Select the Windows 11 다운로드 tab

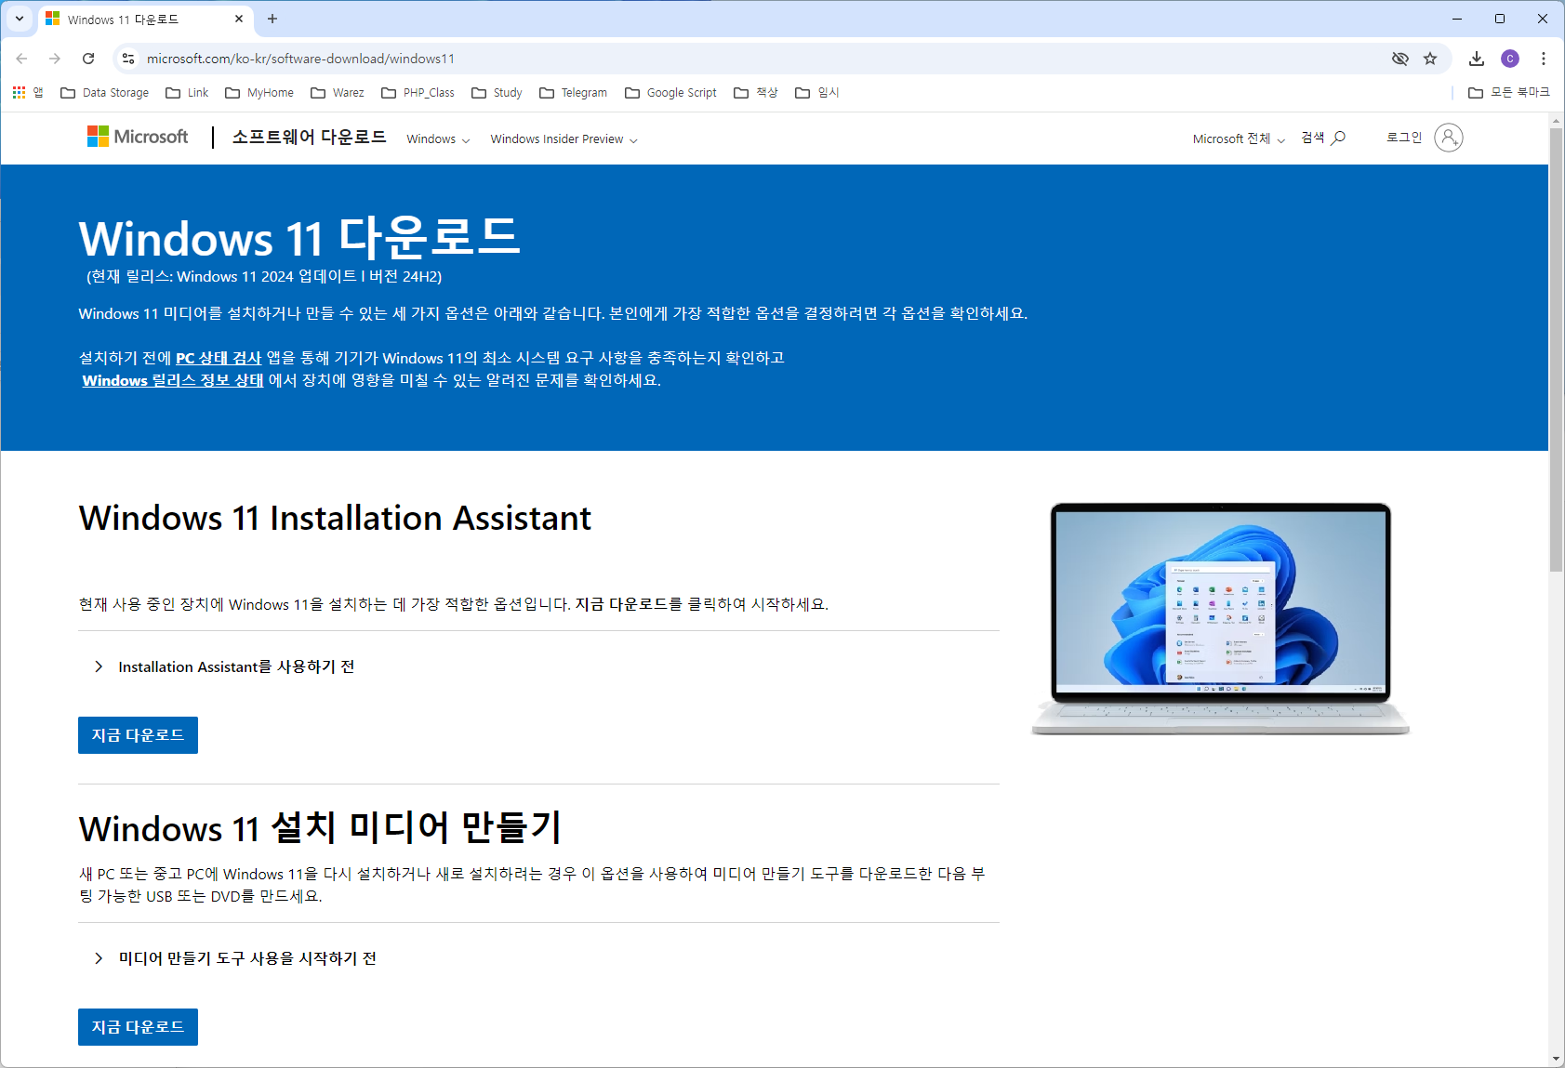144,20
